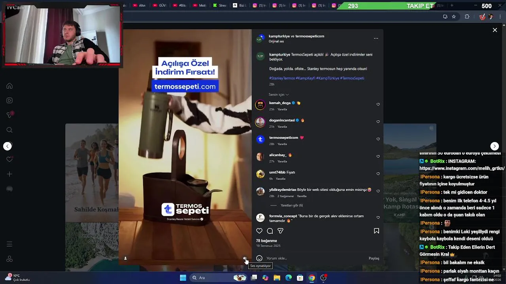The image size is (506, 284).
Task: Switch to the Altın YouTube tab
Action: pyautogui.click(x=140, y=6)
